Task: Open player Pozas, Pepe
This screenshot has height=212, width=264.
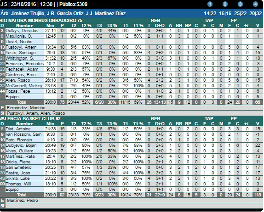Action: [x=17, y=91]
